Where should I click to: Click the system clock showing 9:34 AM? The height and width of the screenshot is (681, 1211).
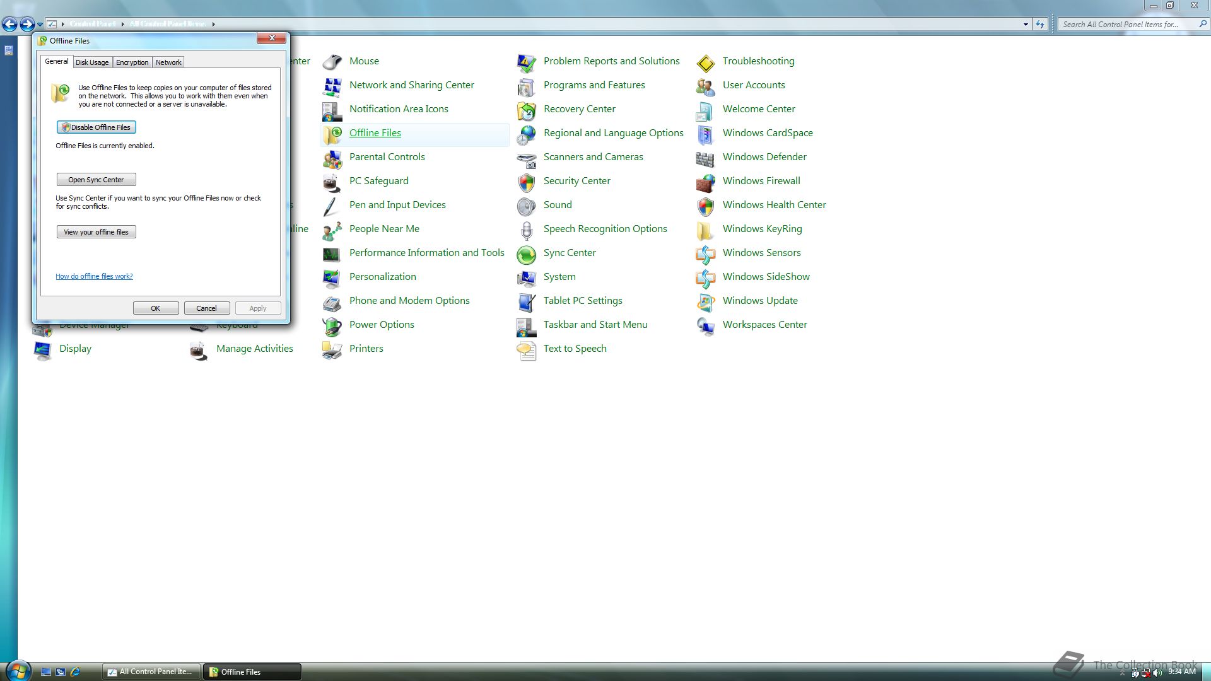1182,672
